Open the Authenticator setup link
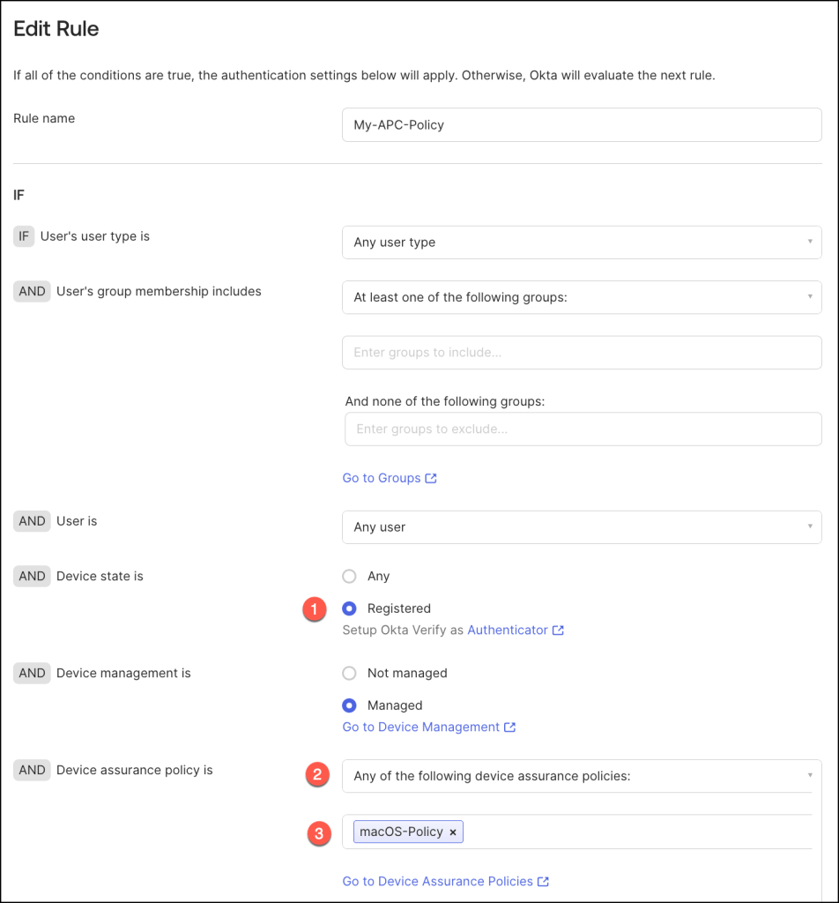 point(508,631)
